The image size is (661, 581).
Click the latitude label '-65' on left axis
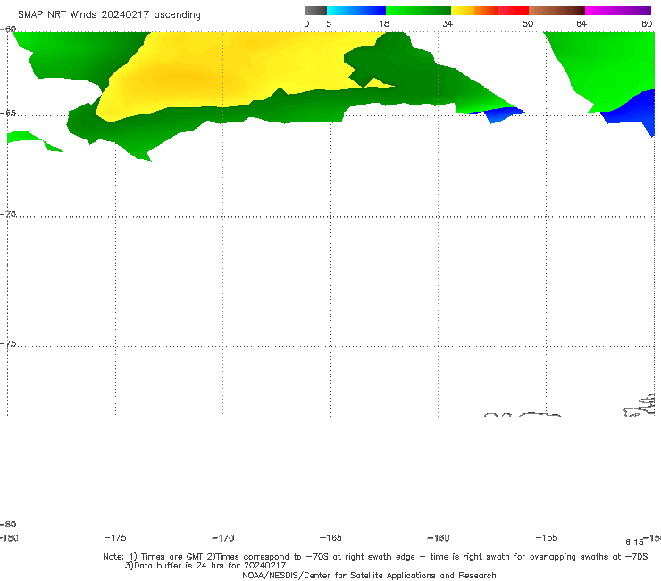[x=8, y=114]
